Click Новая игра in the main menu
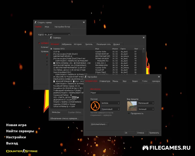 tap(16, 125)
